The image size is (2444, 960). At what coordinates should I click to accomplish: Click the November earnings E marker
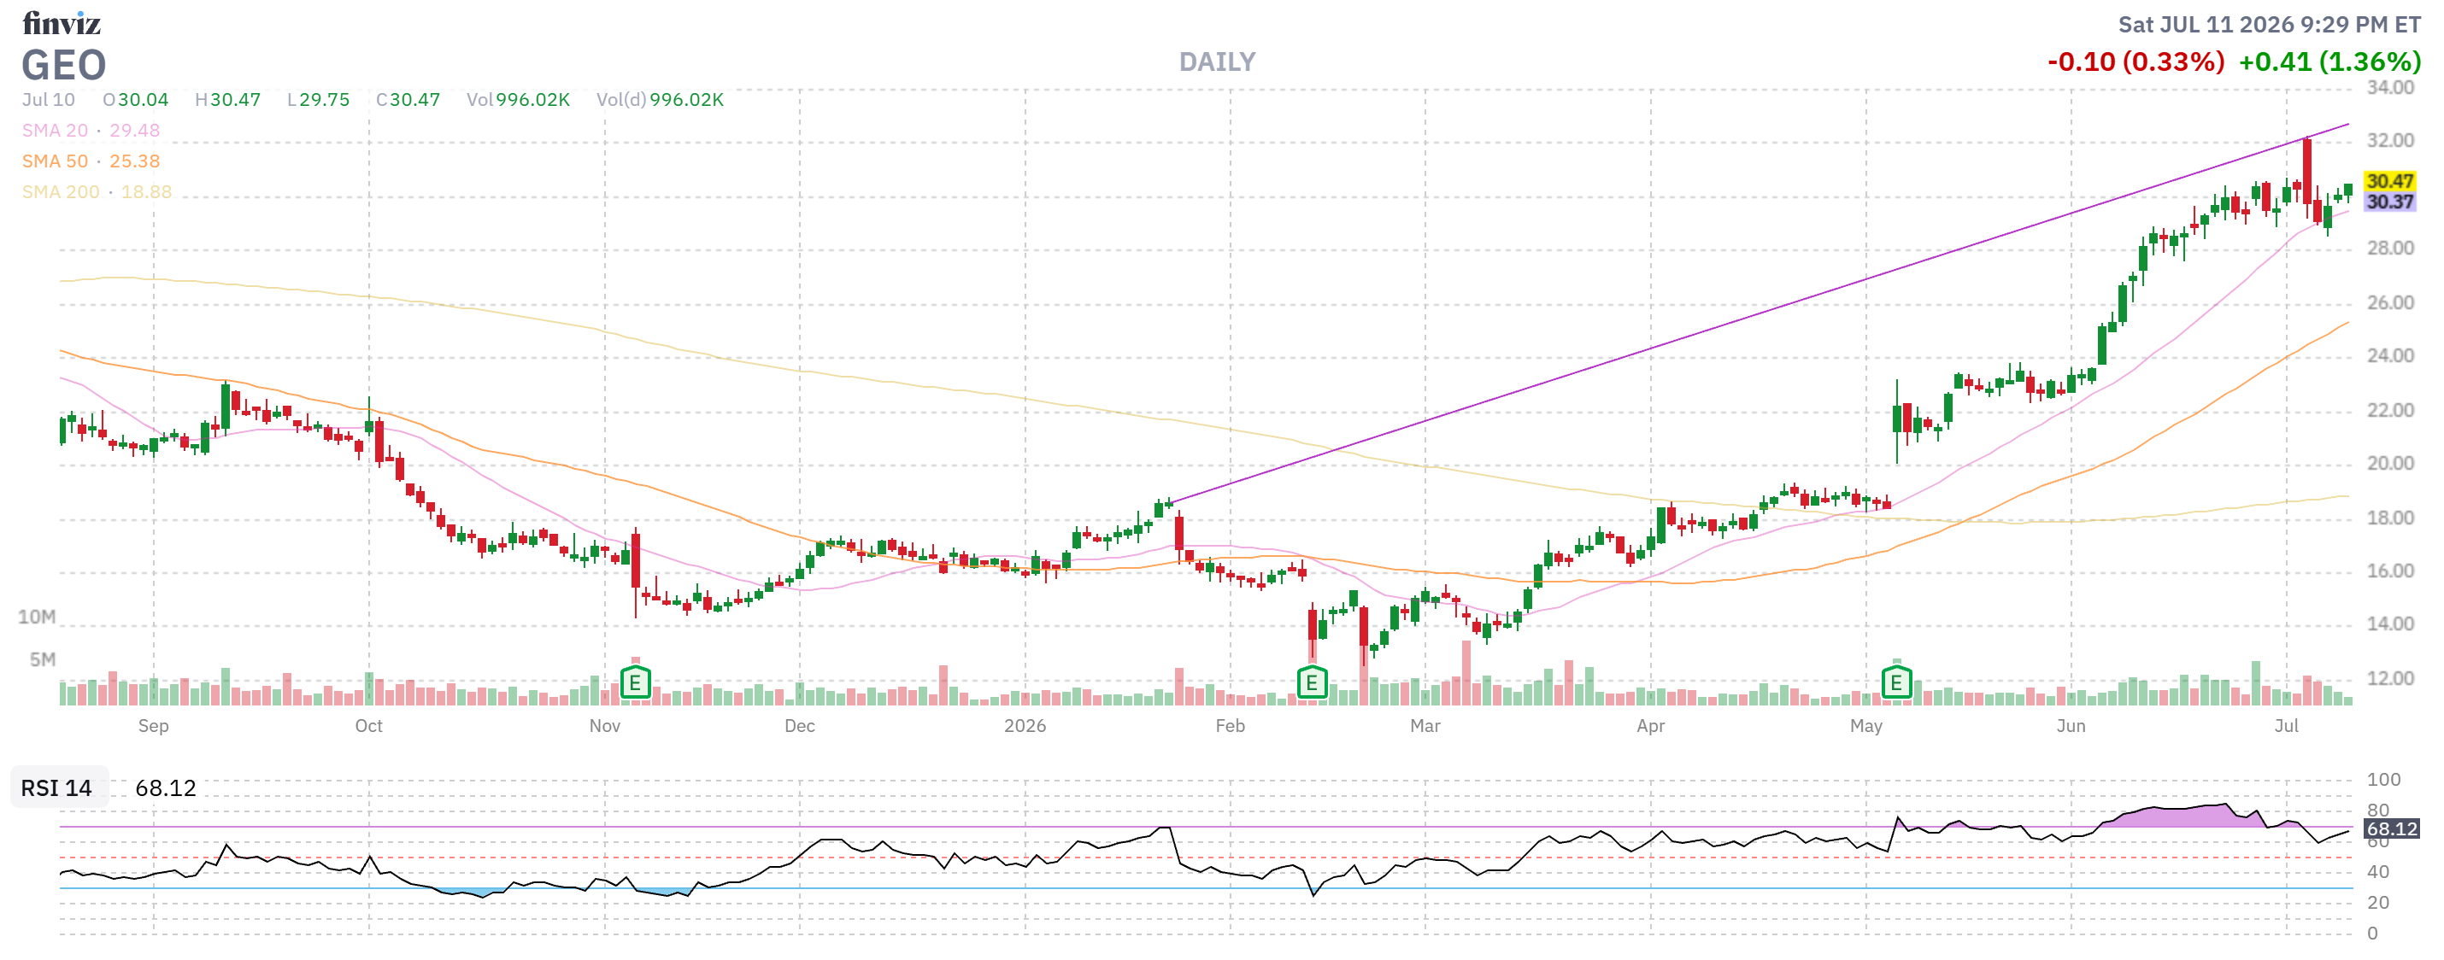635,682
